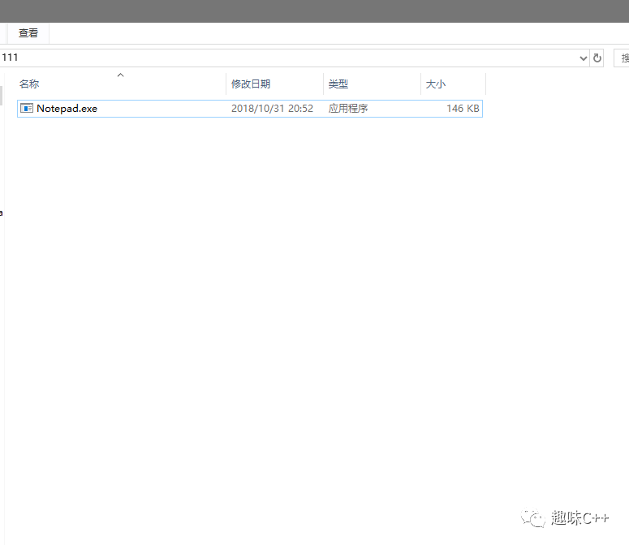Image resolution: width=629 pixels, height=545 pixels.
Task: Sort files by 类型 column header
Action: click(372, 84)
